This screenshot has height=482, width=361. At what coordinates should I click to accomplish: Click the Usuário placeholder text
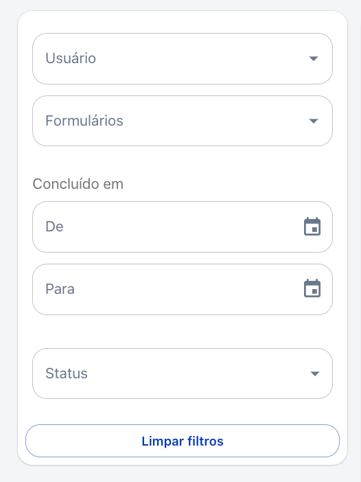tap(71, 58)
